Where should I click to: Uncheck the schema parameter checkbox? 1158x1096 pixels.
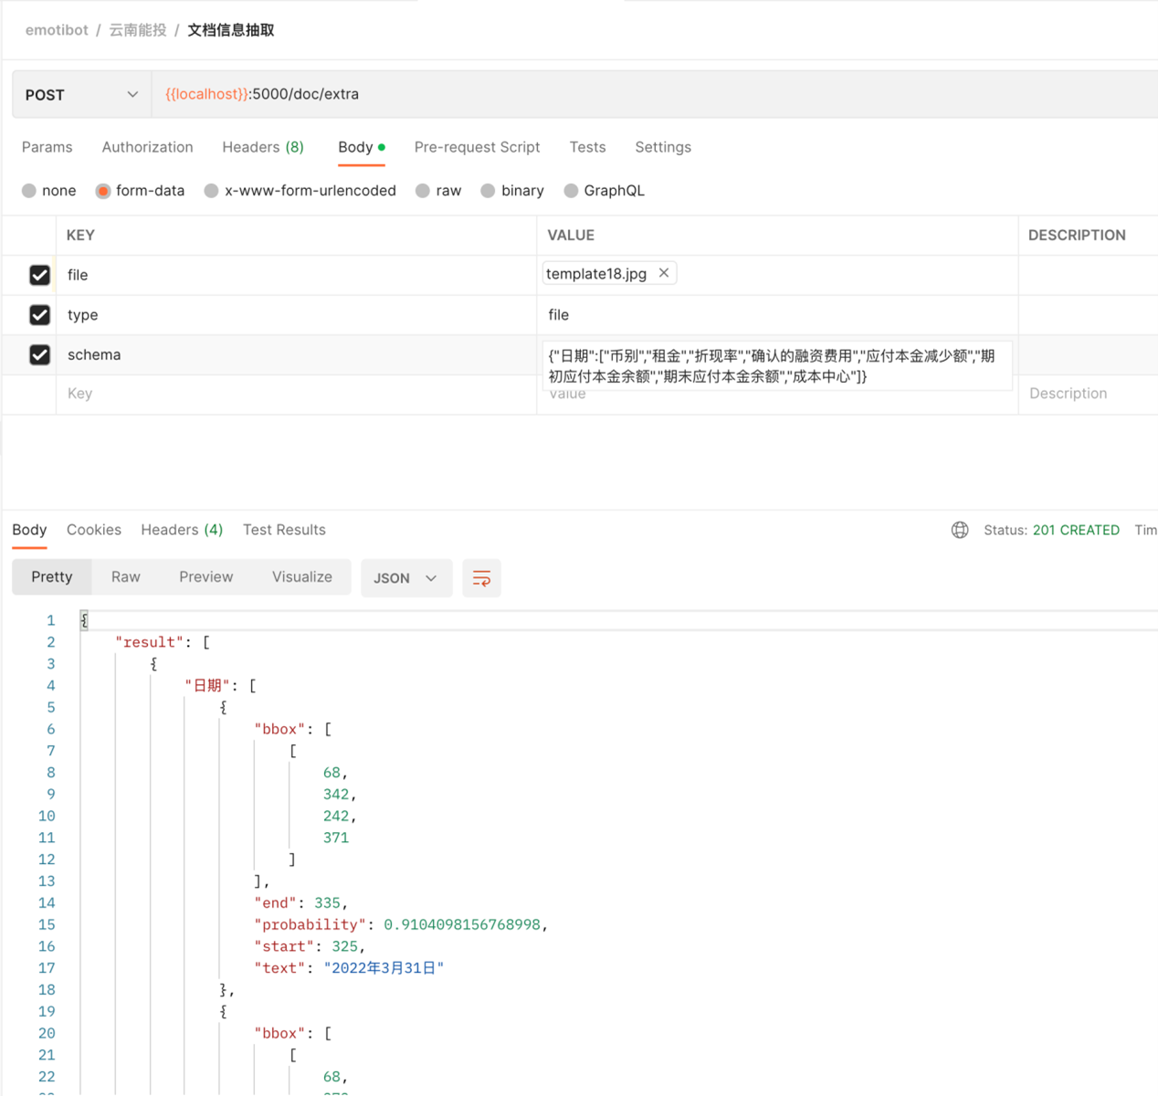coord(39,354)
